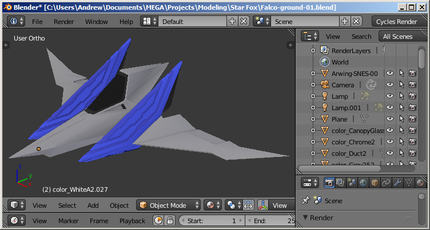The width and height of the screenshot is (430, 230).
Task: Delete the active Scene with X button
Action: click(x=356, y=21)
